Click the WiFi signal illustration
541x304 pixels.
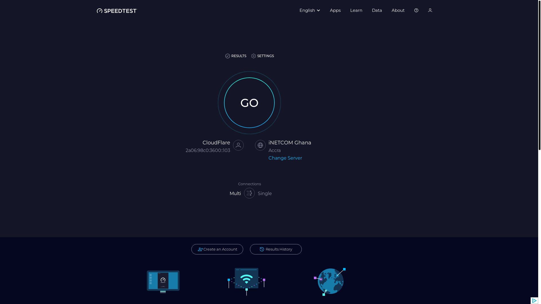click(x=247, y=281)
